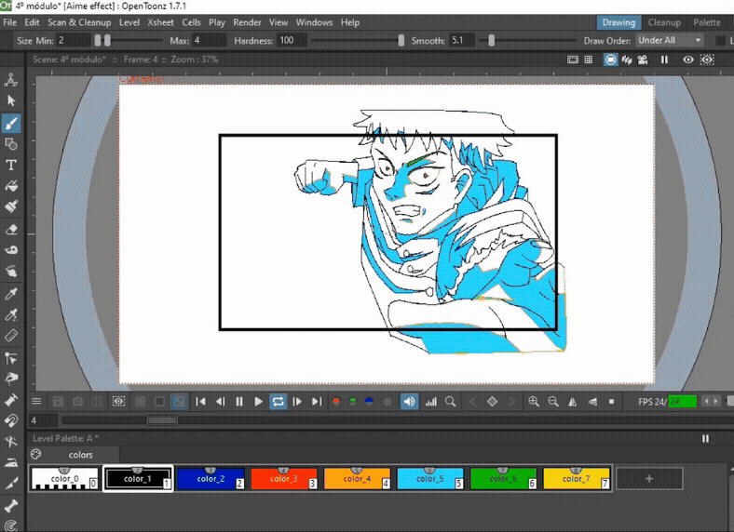Image resolution: width=734 pixels, height=532 pixels.
Task: Toggle Green channel display
Action: tap(352, 402)
